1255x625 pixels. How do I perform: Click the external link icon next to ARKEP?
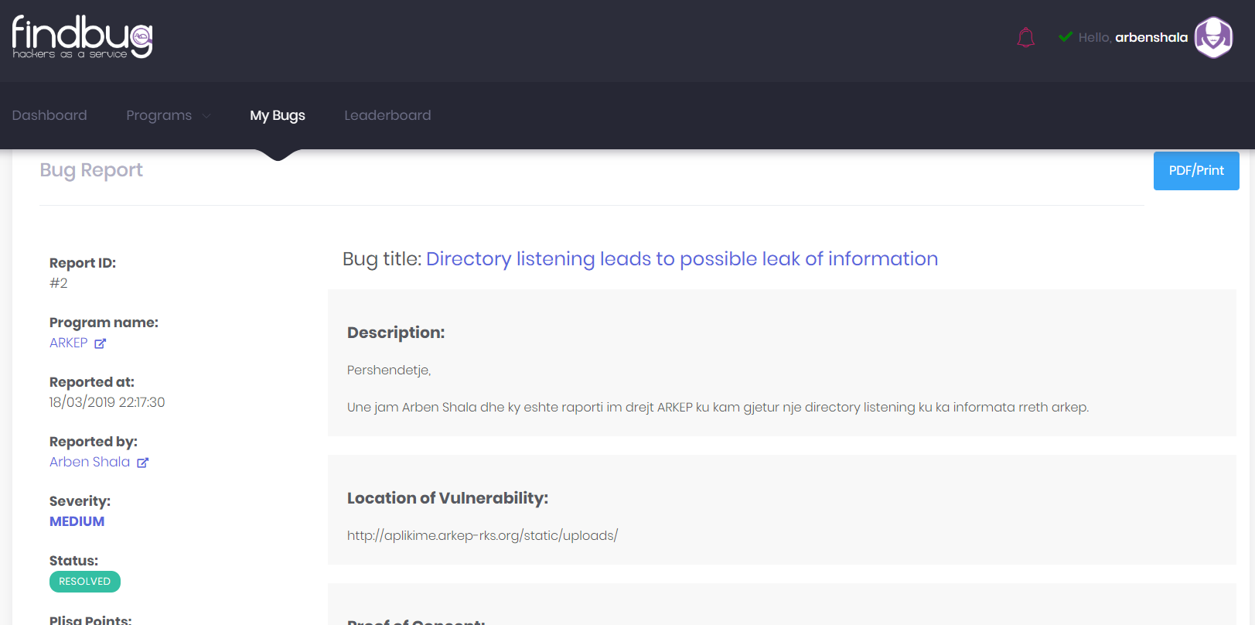point(101,343)
